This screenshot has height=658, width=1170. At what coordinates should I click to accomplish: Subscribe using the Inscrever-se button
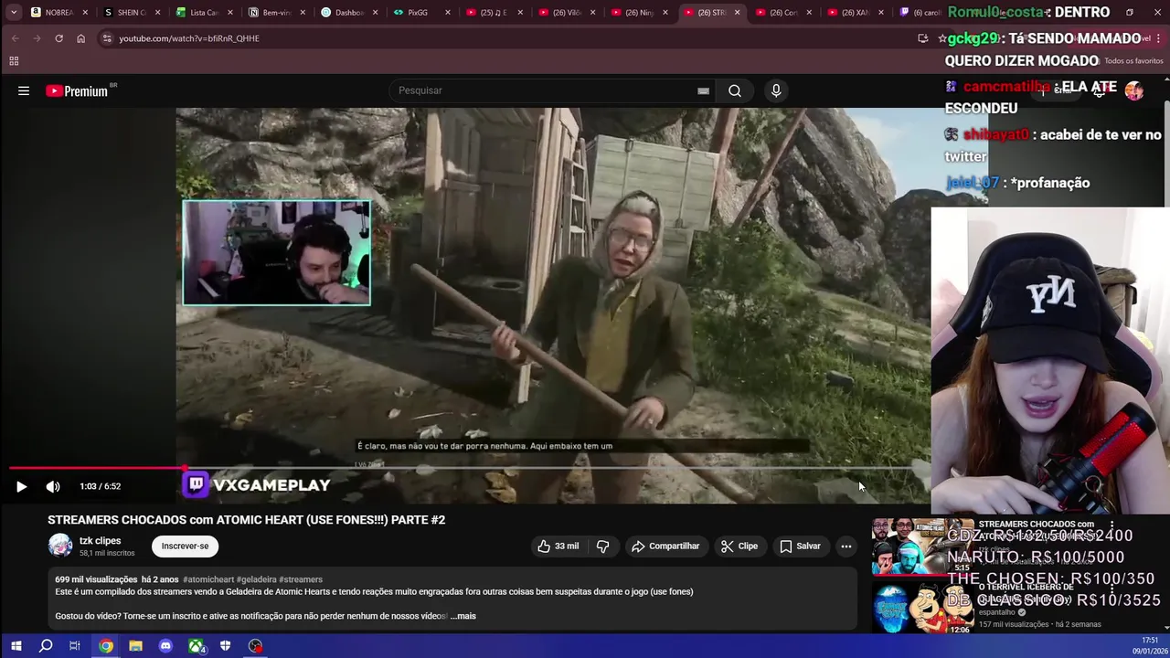(x=185, y=546)
